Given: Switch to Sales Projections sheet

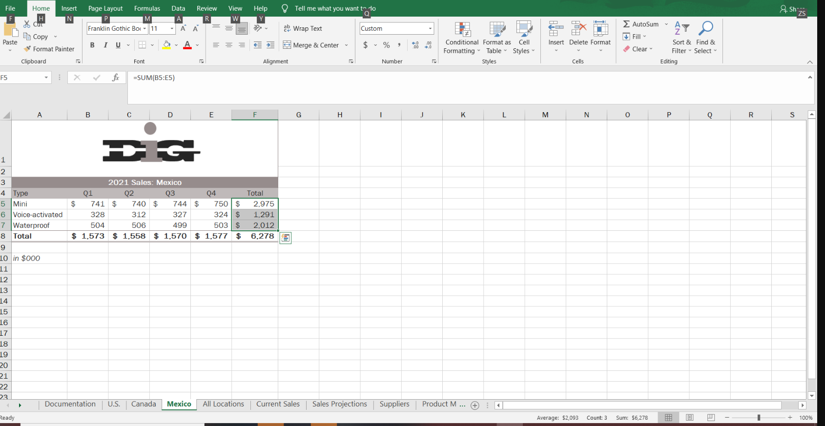Looking at the screenshot, I should 339,404.
